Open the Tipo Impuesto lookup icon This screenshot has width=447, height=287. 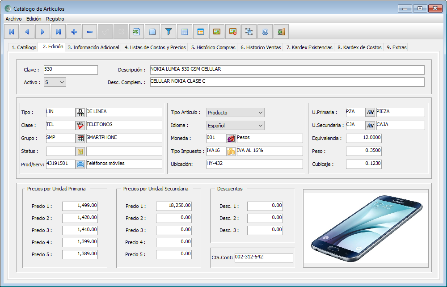click(231, 152)
